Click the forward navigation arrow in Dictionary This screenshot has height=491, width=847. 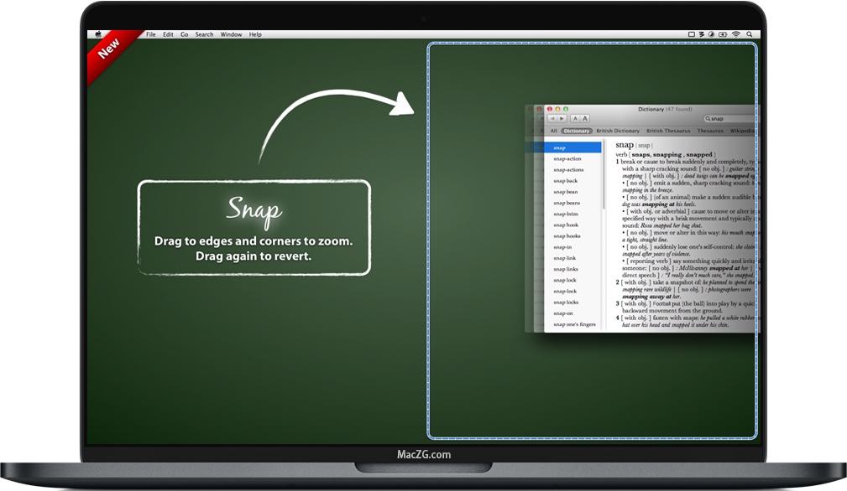click(x=560, y=118)
